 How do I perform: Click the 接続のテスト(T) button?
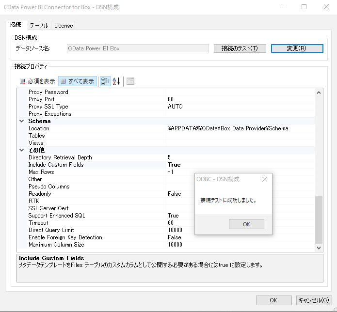pyautogui.click(x=240, y=48)
